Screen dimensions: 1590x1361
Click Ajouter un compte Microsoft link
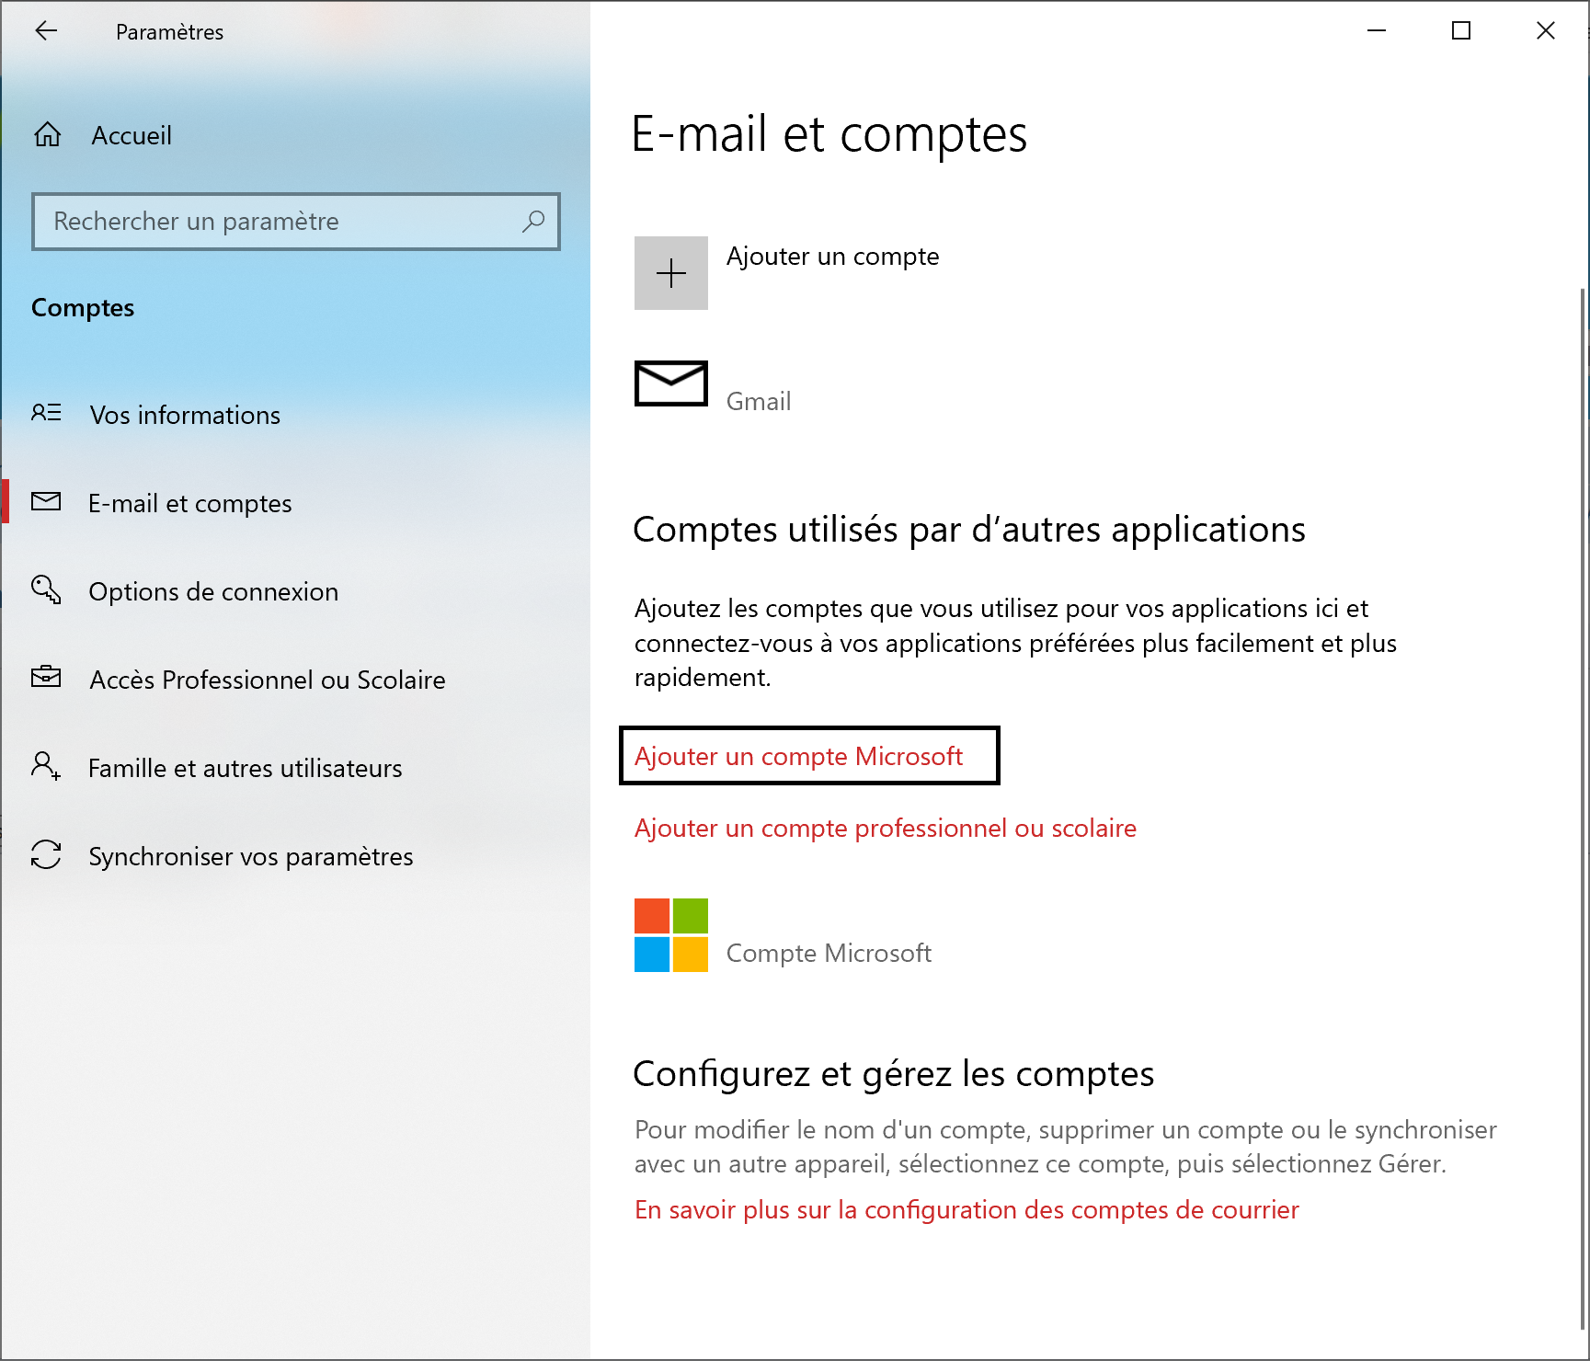pyautogui.click(x=799, y=756)
